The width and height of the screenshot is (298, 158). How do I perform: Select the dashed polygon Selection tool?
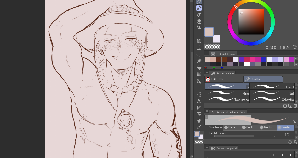(x=199, y=55)
